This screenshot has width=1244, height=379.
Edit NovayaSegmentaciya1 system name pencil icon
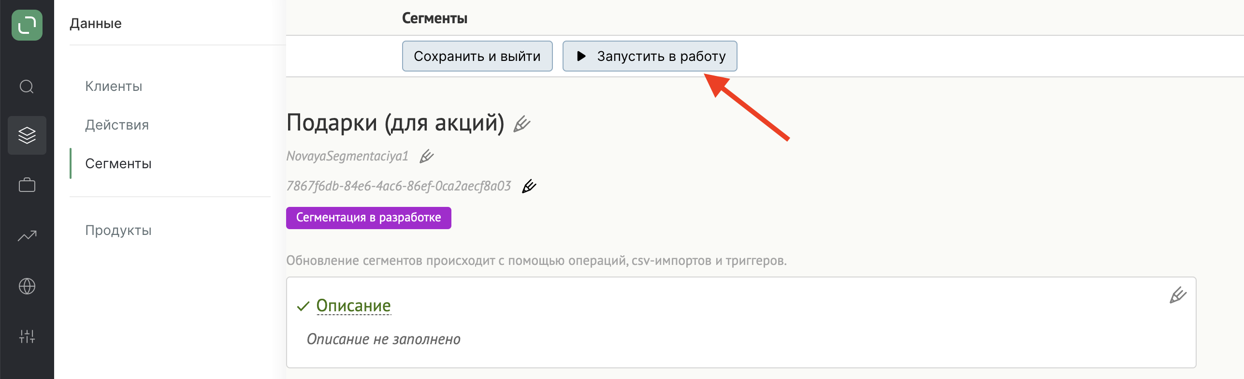[426, 156]
